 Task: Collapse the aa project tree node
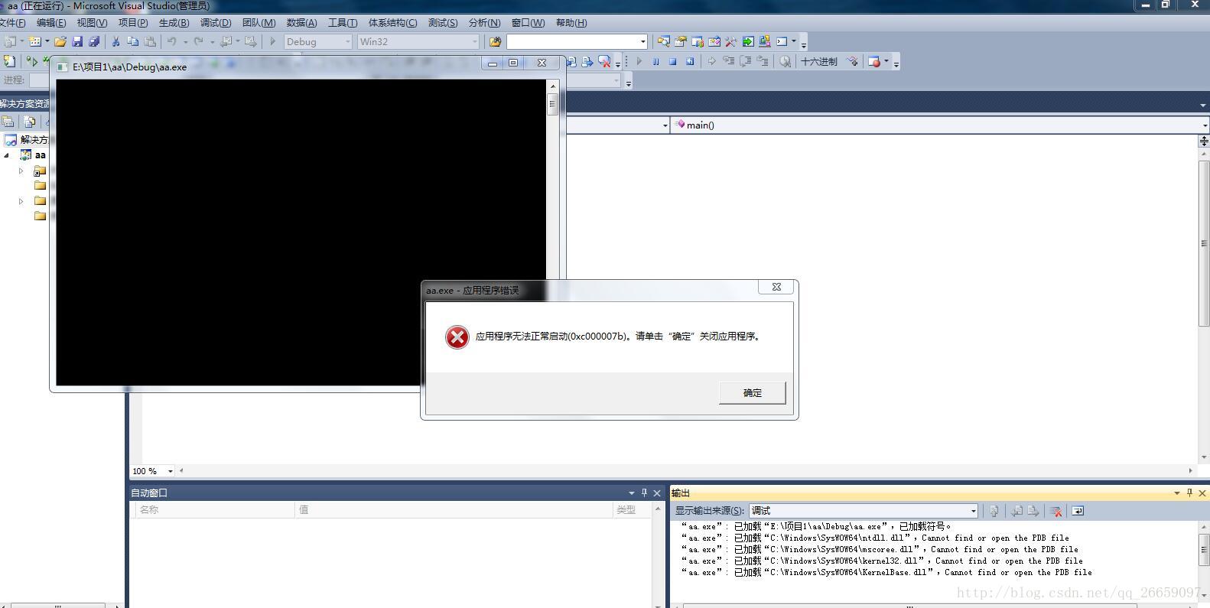[x=7, y=155]
